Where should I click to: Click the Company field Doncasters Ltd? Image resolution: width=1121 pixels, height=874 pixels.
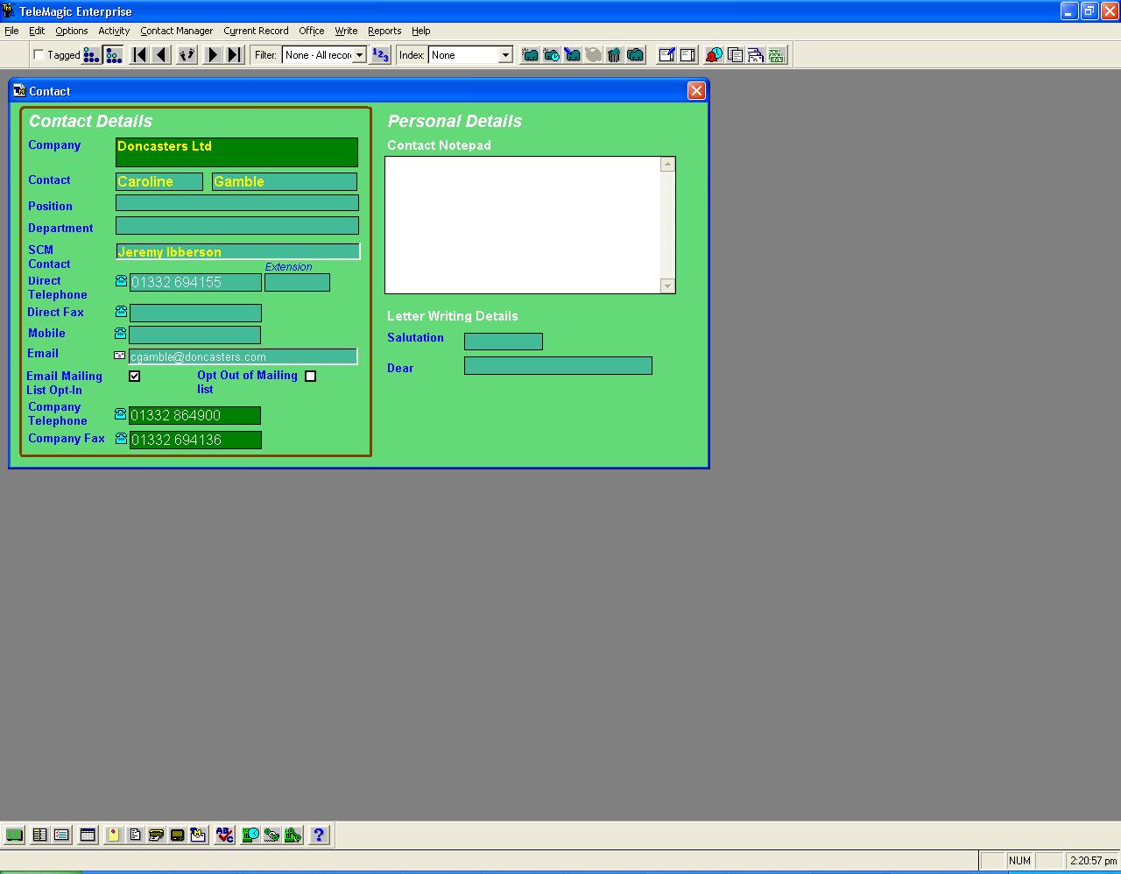(x=236, y=152)
